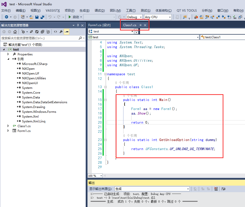Viewport: 245px width, 207px height.
Task: Toggle word wrap in the output panel
Action: coord(223,189)
